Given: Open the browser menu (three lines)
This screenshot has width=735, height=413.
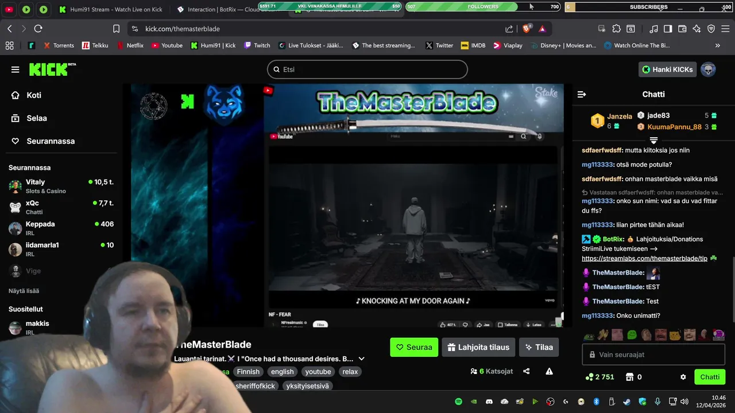Looking at the screenshot, I should 725,29.
